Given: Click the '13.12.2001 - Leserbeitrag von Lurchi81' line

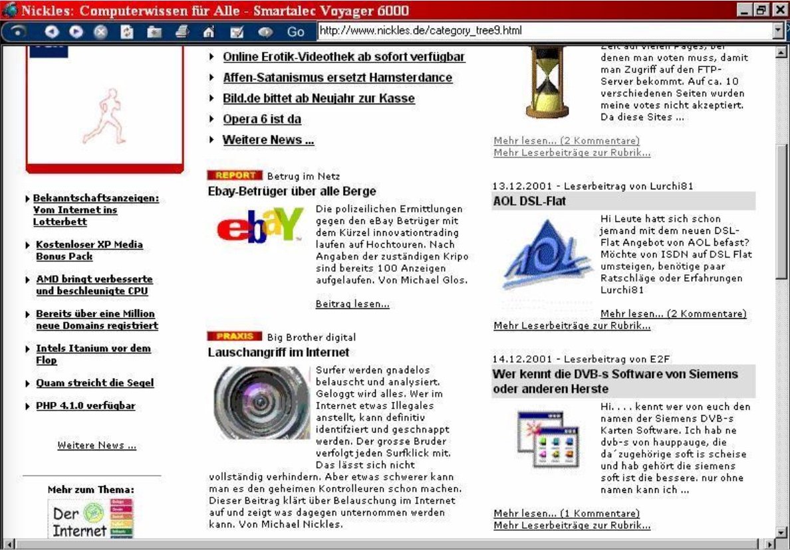Looking at the screenshot, I should pyautogui.click(x=592, y=186).
